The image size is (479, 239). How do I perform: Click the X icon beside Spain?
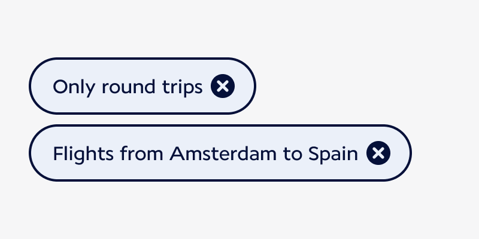378,154
